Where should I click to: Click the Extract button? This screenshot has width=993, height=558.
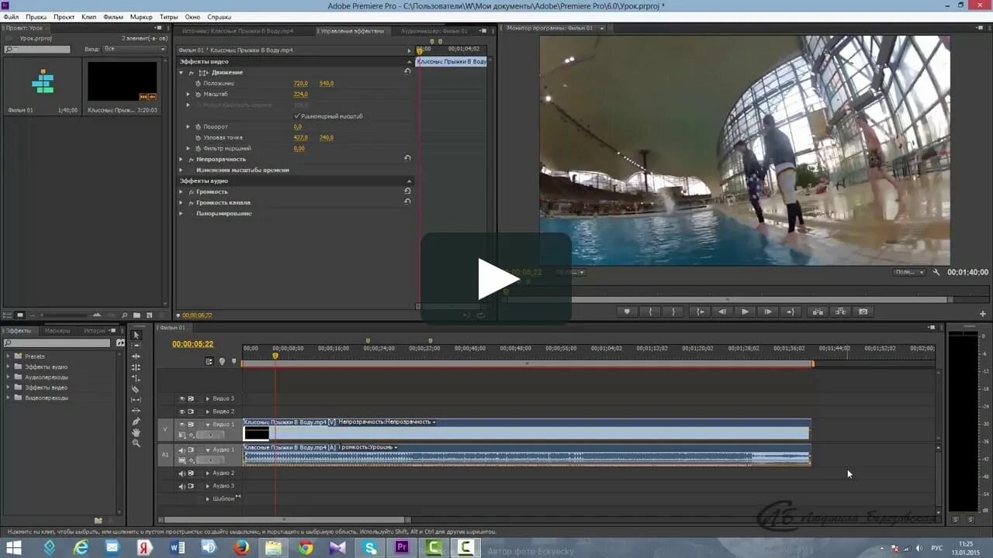click(x=840, y=312)
